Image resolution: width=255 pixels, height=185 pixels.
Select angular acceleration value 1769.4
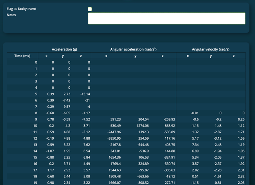[116, 164]
